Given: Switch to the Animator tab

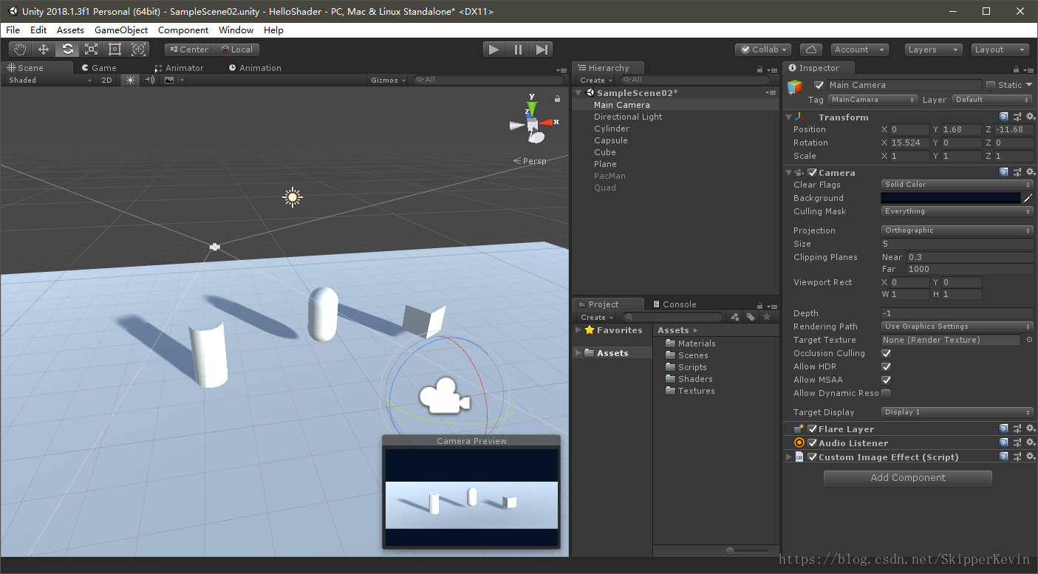Looking at the screenshot, I should pyautogui.click(x=179, y=67).
